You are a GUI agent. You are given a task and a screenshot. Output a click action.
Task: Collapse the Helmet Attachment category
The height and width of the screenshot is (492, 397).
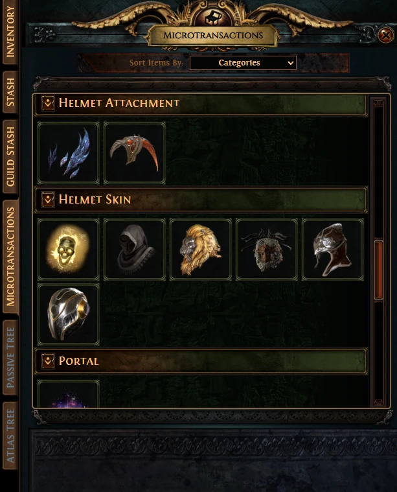[x=48, y=103]
